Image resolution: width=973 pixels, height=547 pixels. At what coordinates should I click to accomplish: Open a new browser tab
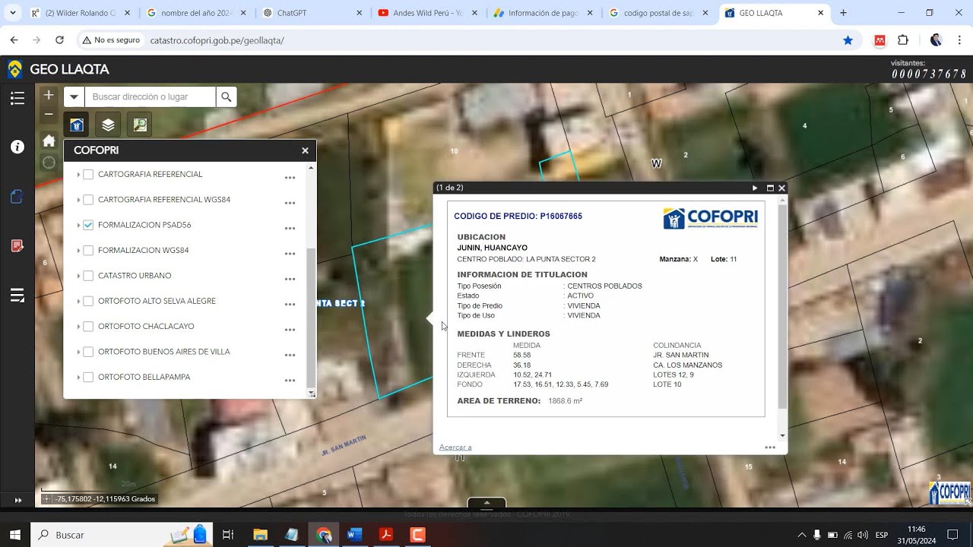pyautogui.click(x=843, y=13)
